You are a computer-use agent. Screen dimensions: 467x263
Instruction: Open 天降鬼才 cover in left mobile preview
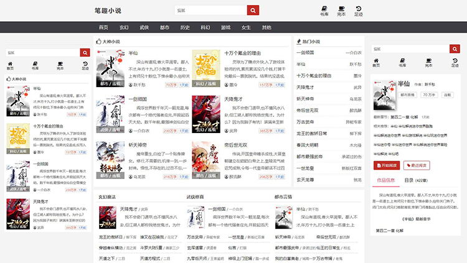click(x=18, y=215)
